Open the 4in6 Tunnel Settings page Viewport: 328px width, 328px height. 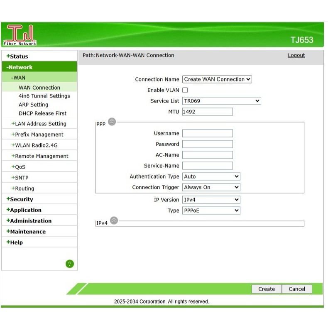(44, 96)
